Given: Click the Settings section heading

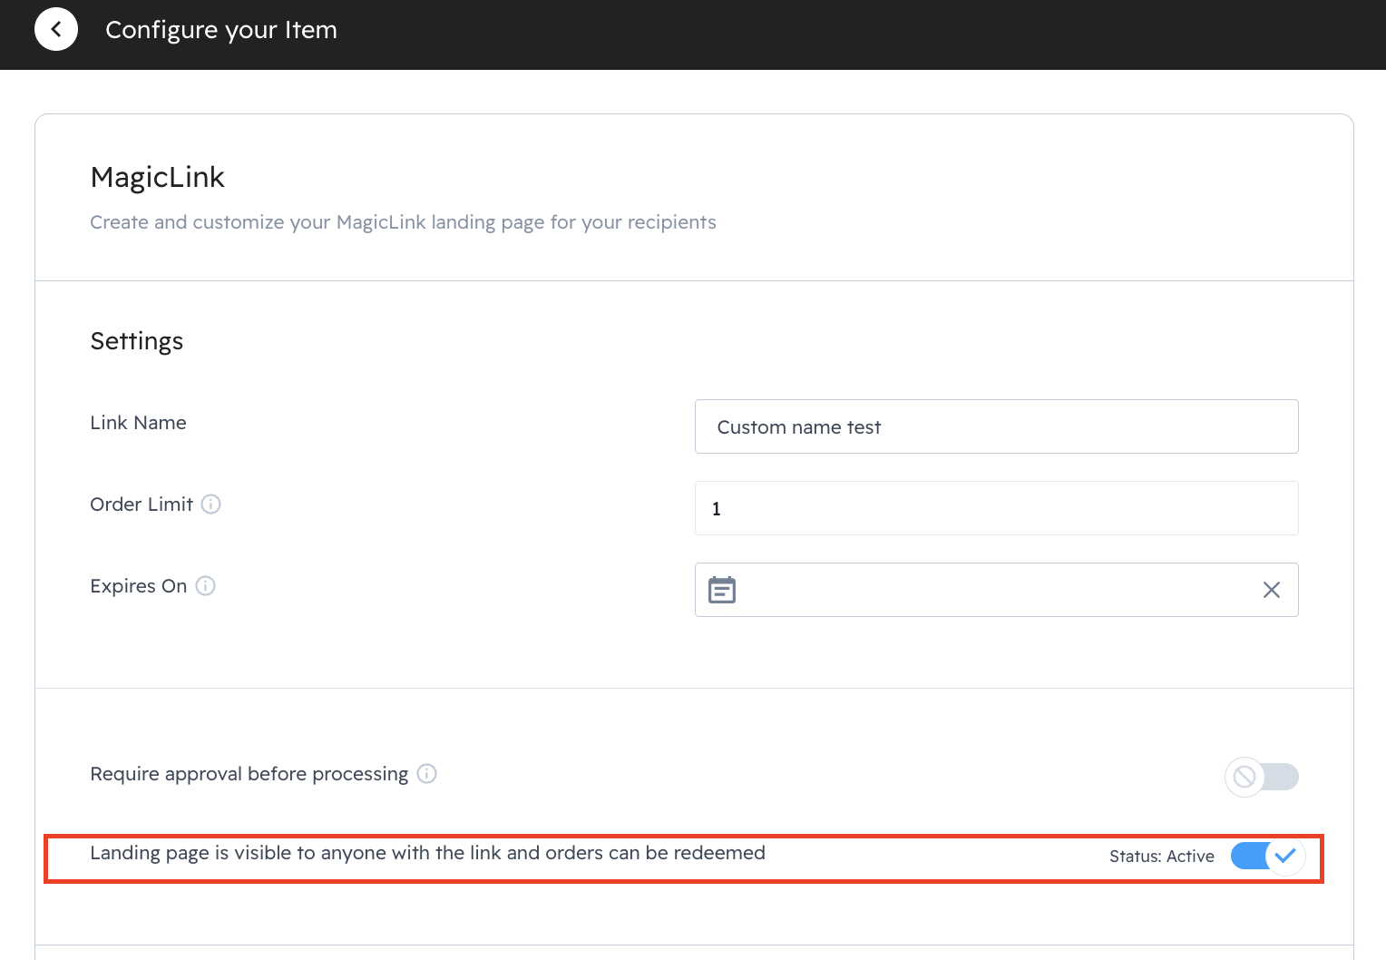Looking at the screenshot, I should (136, 341).
